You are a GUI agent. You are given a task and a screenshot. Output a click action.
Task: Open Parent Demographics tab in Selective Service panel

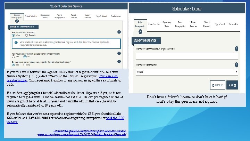(x=59, y=16)
